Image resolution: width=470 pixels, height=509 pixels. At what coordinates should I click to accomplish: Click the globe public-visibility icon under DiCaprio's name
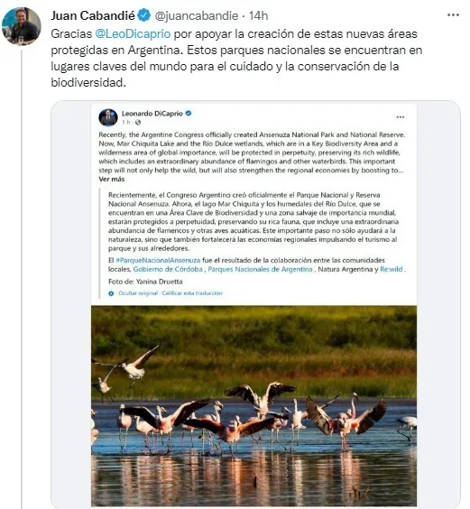pos(138,123)
